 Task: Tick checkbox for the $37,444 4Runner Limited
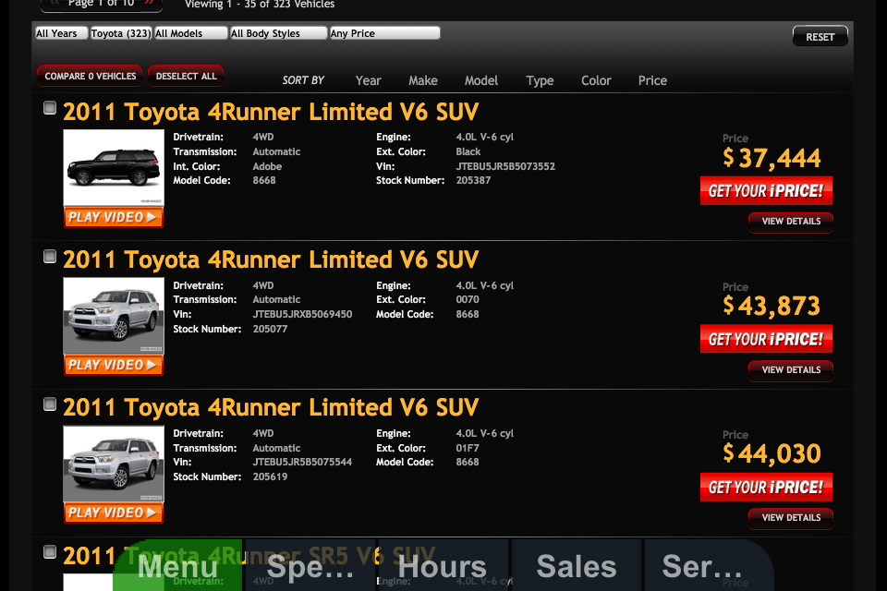[50, 107]
